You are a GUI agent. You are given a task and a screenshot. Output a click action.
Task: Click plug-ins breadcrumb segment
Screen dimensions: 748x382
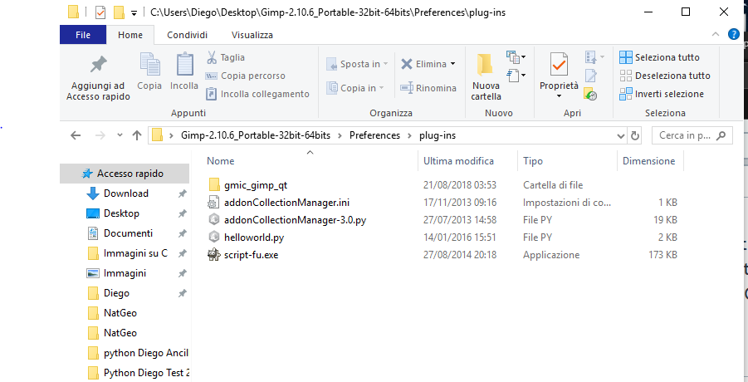pyautogui.click(x=438, y=135)
